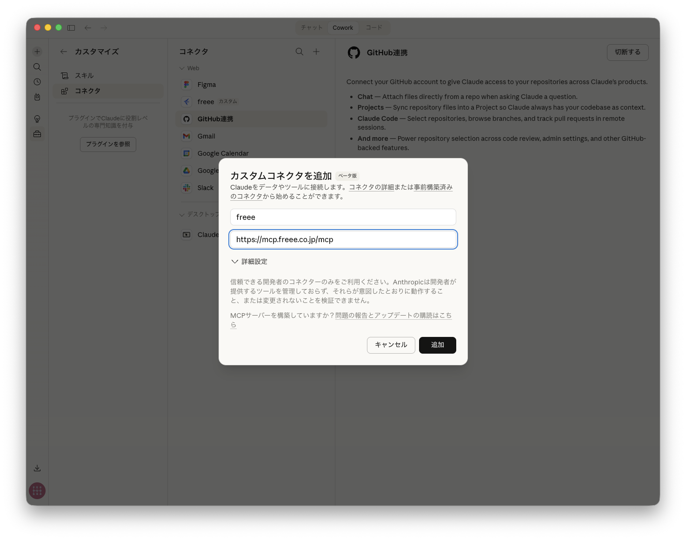
Task: Click the ベータ版 badge in dialog
Action: coord(347,176)
